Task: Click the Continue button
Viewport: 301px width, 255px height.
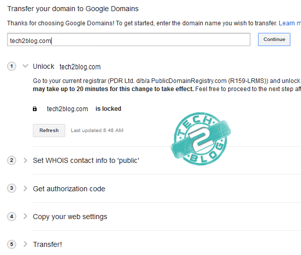Action: coord(274,39)
